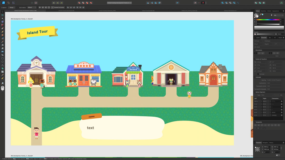Viewport: 285px width, 160px height.
Task: Switch to the History tab
Action: point(271,143)
